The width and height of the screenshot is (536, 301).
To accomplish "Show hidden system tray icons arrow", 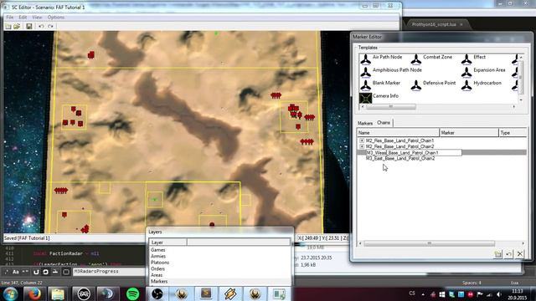I will (x=423, y=294).
